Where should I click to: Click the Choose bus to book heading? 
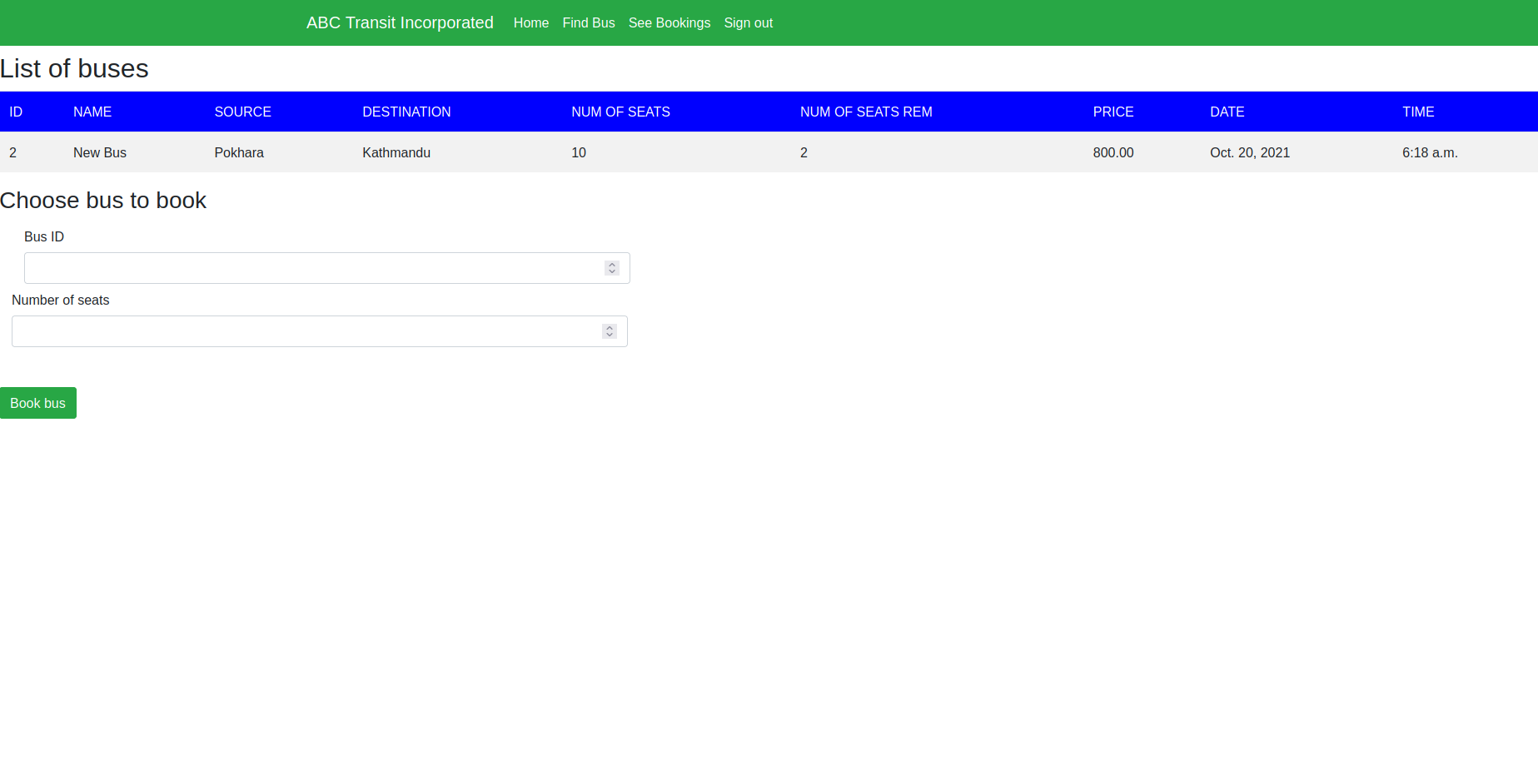pyautogui.click(x=103, y=200)
